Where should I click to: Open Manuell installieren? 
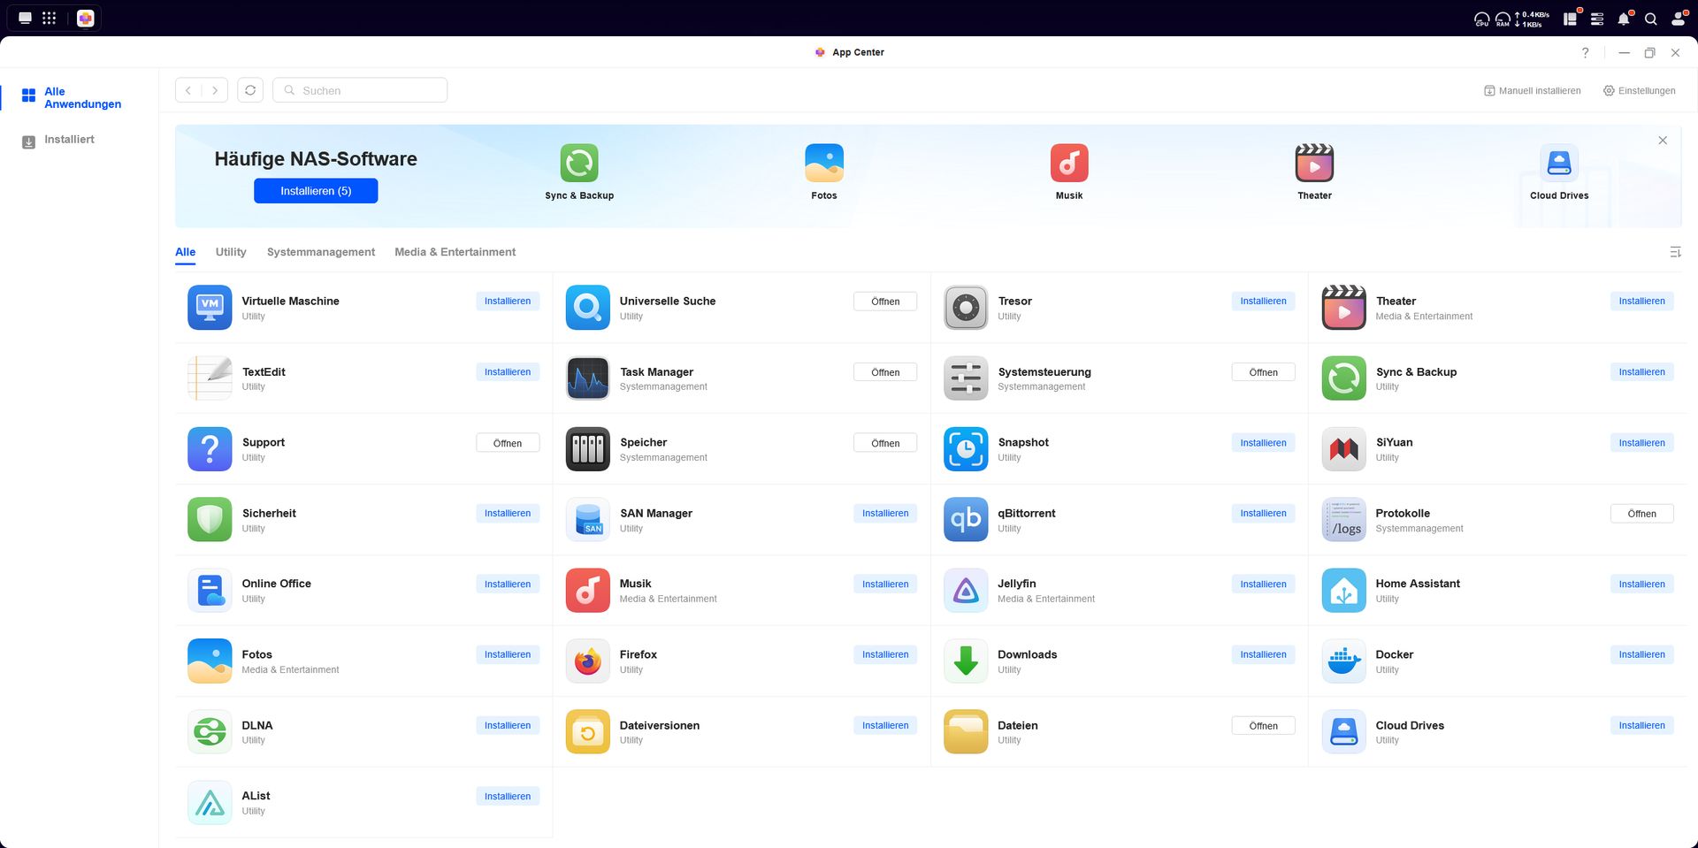[1533, 90]
